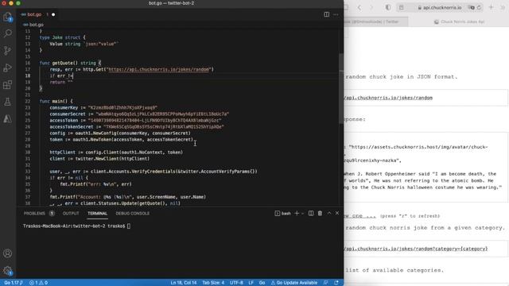Click consumerKey variable on line 23
The image size is (509, 286).
click(64, 108)
